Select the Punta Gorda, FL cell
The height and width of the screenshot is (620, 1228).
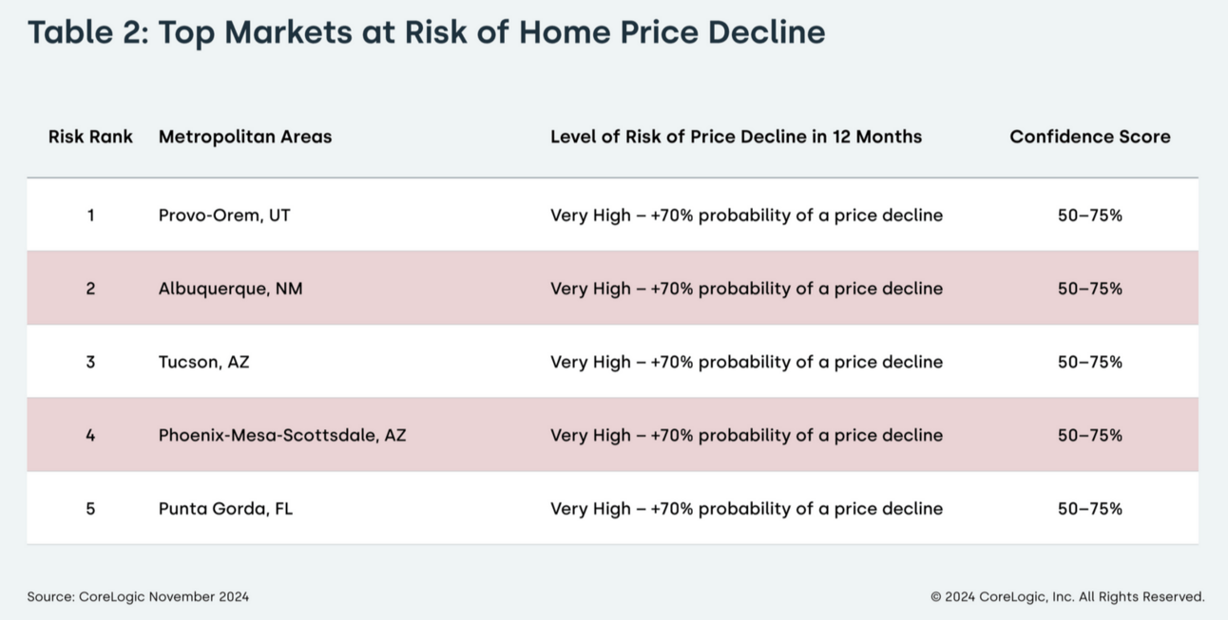pyautogui.click(x=225, y=509)
